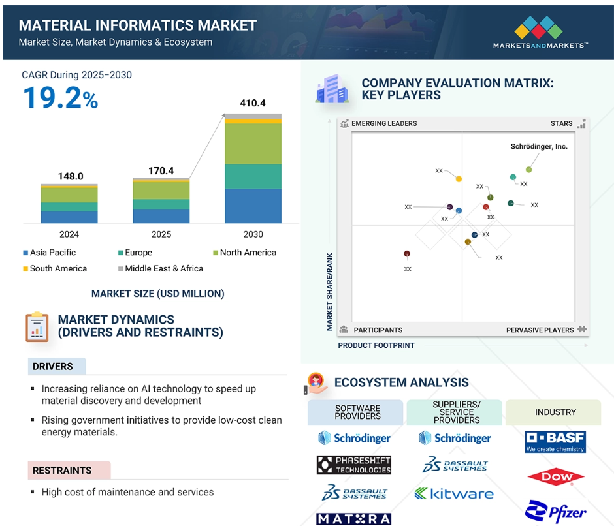Select the Software Providers column header
This screenshot has height=526, width=616.
[355, 412]
